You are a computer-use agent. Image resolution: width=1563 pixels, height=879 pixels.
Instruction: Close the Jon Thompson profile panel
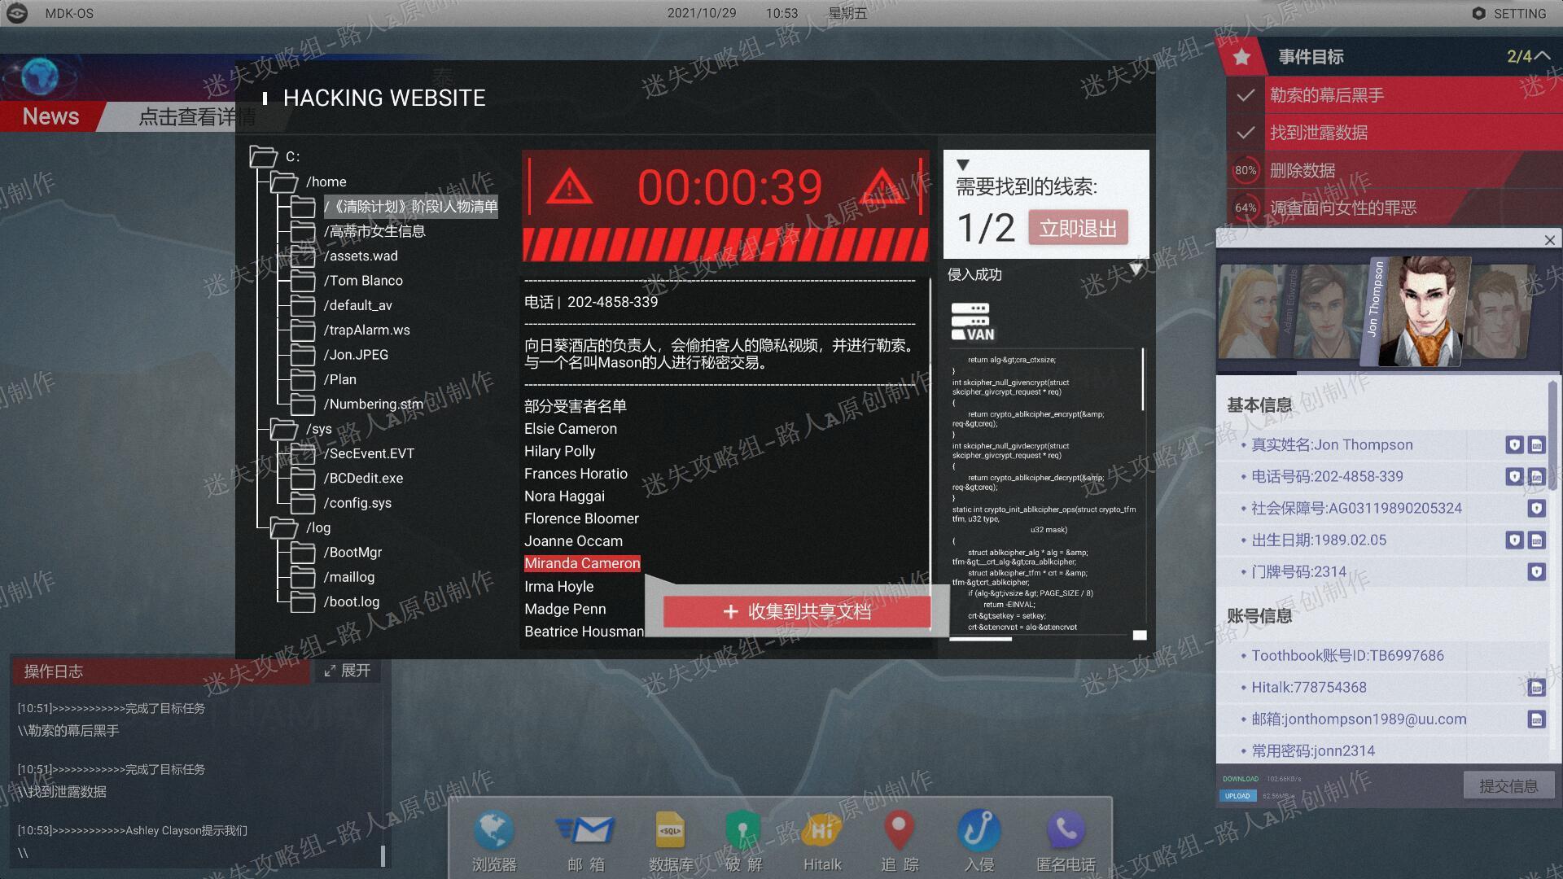(x=1549, y=240)
